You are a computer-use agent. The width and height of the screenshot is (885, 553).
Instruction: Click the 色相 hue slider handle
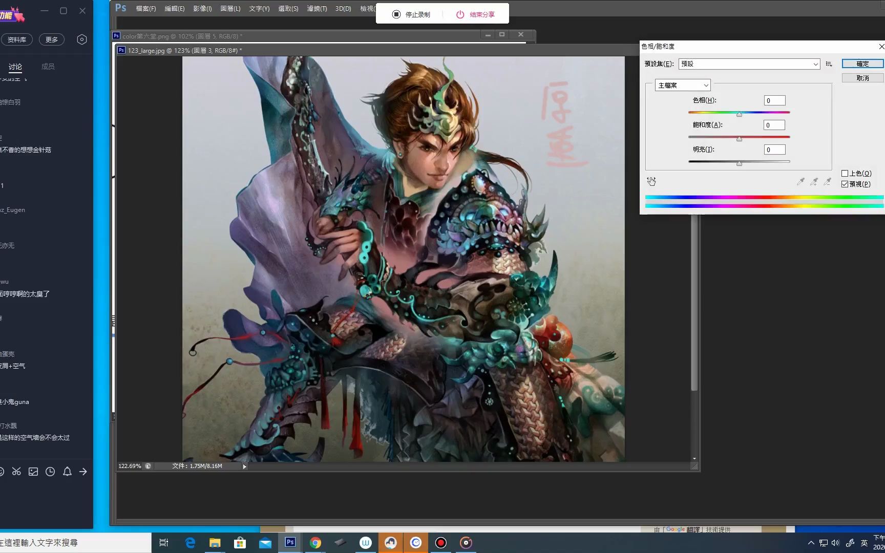(x=739, y=114)
